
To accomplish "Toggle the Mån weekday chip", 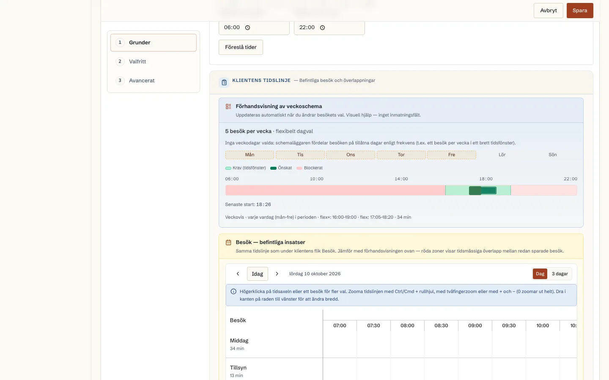I will pyautogui.click(x=250, y=155).
